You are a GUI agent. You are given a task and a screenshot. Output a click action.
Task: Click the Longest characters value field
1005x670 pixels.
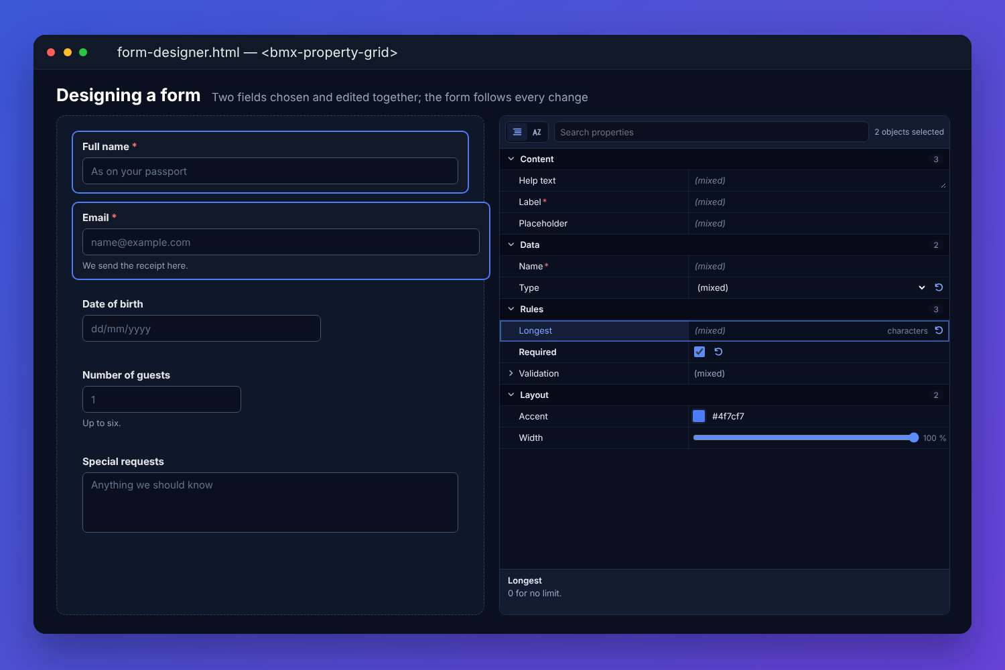[787, 330]
